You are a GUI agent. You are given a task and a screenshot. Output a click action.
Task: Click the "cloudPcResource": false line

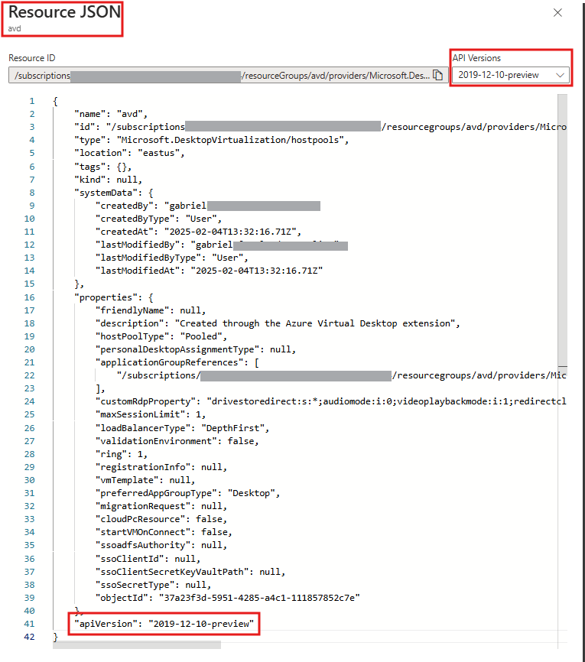161,519
